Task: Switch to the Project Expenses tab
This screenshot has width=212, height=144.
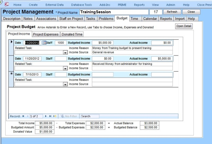Action: tap(46, 34)
